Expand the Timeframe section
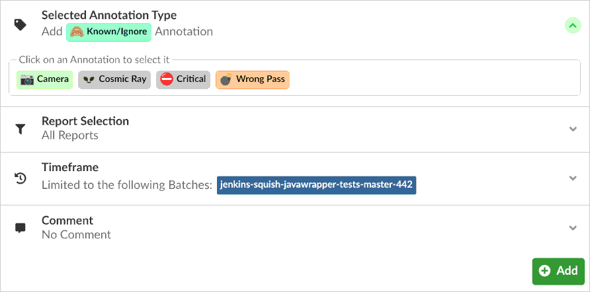590x292 pixels. coord(573,178)
